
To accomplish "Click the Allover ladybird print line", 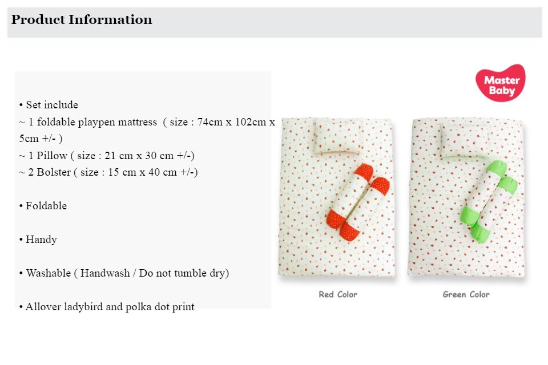I will 107,307.
